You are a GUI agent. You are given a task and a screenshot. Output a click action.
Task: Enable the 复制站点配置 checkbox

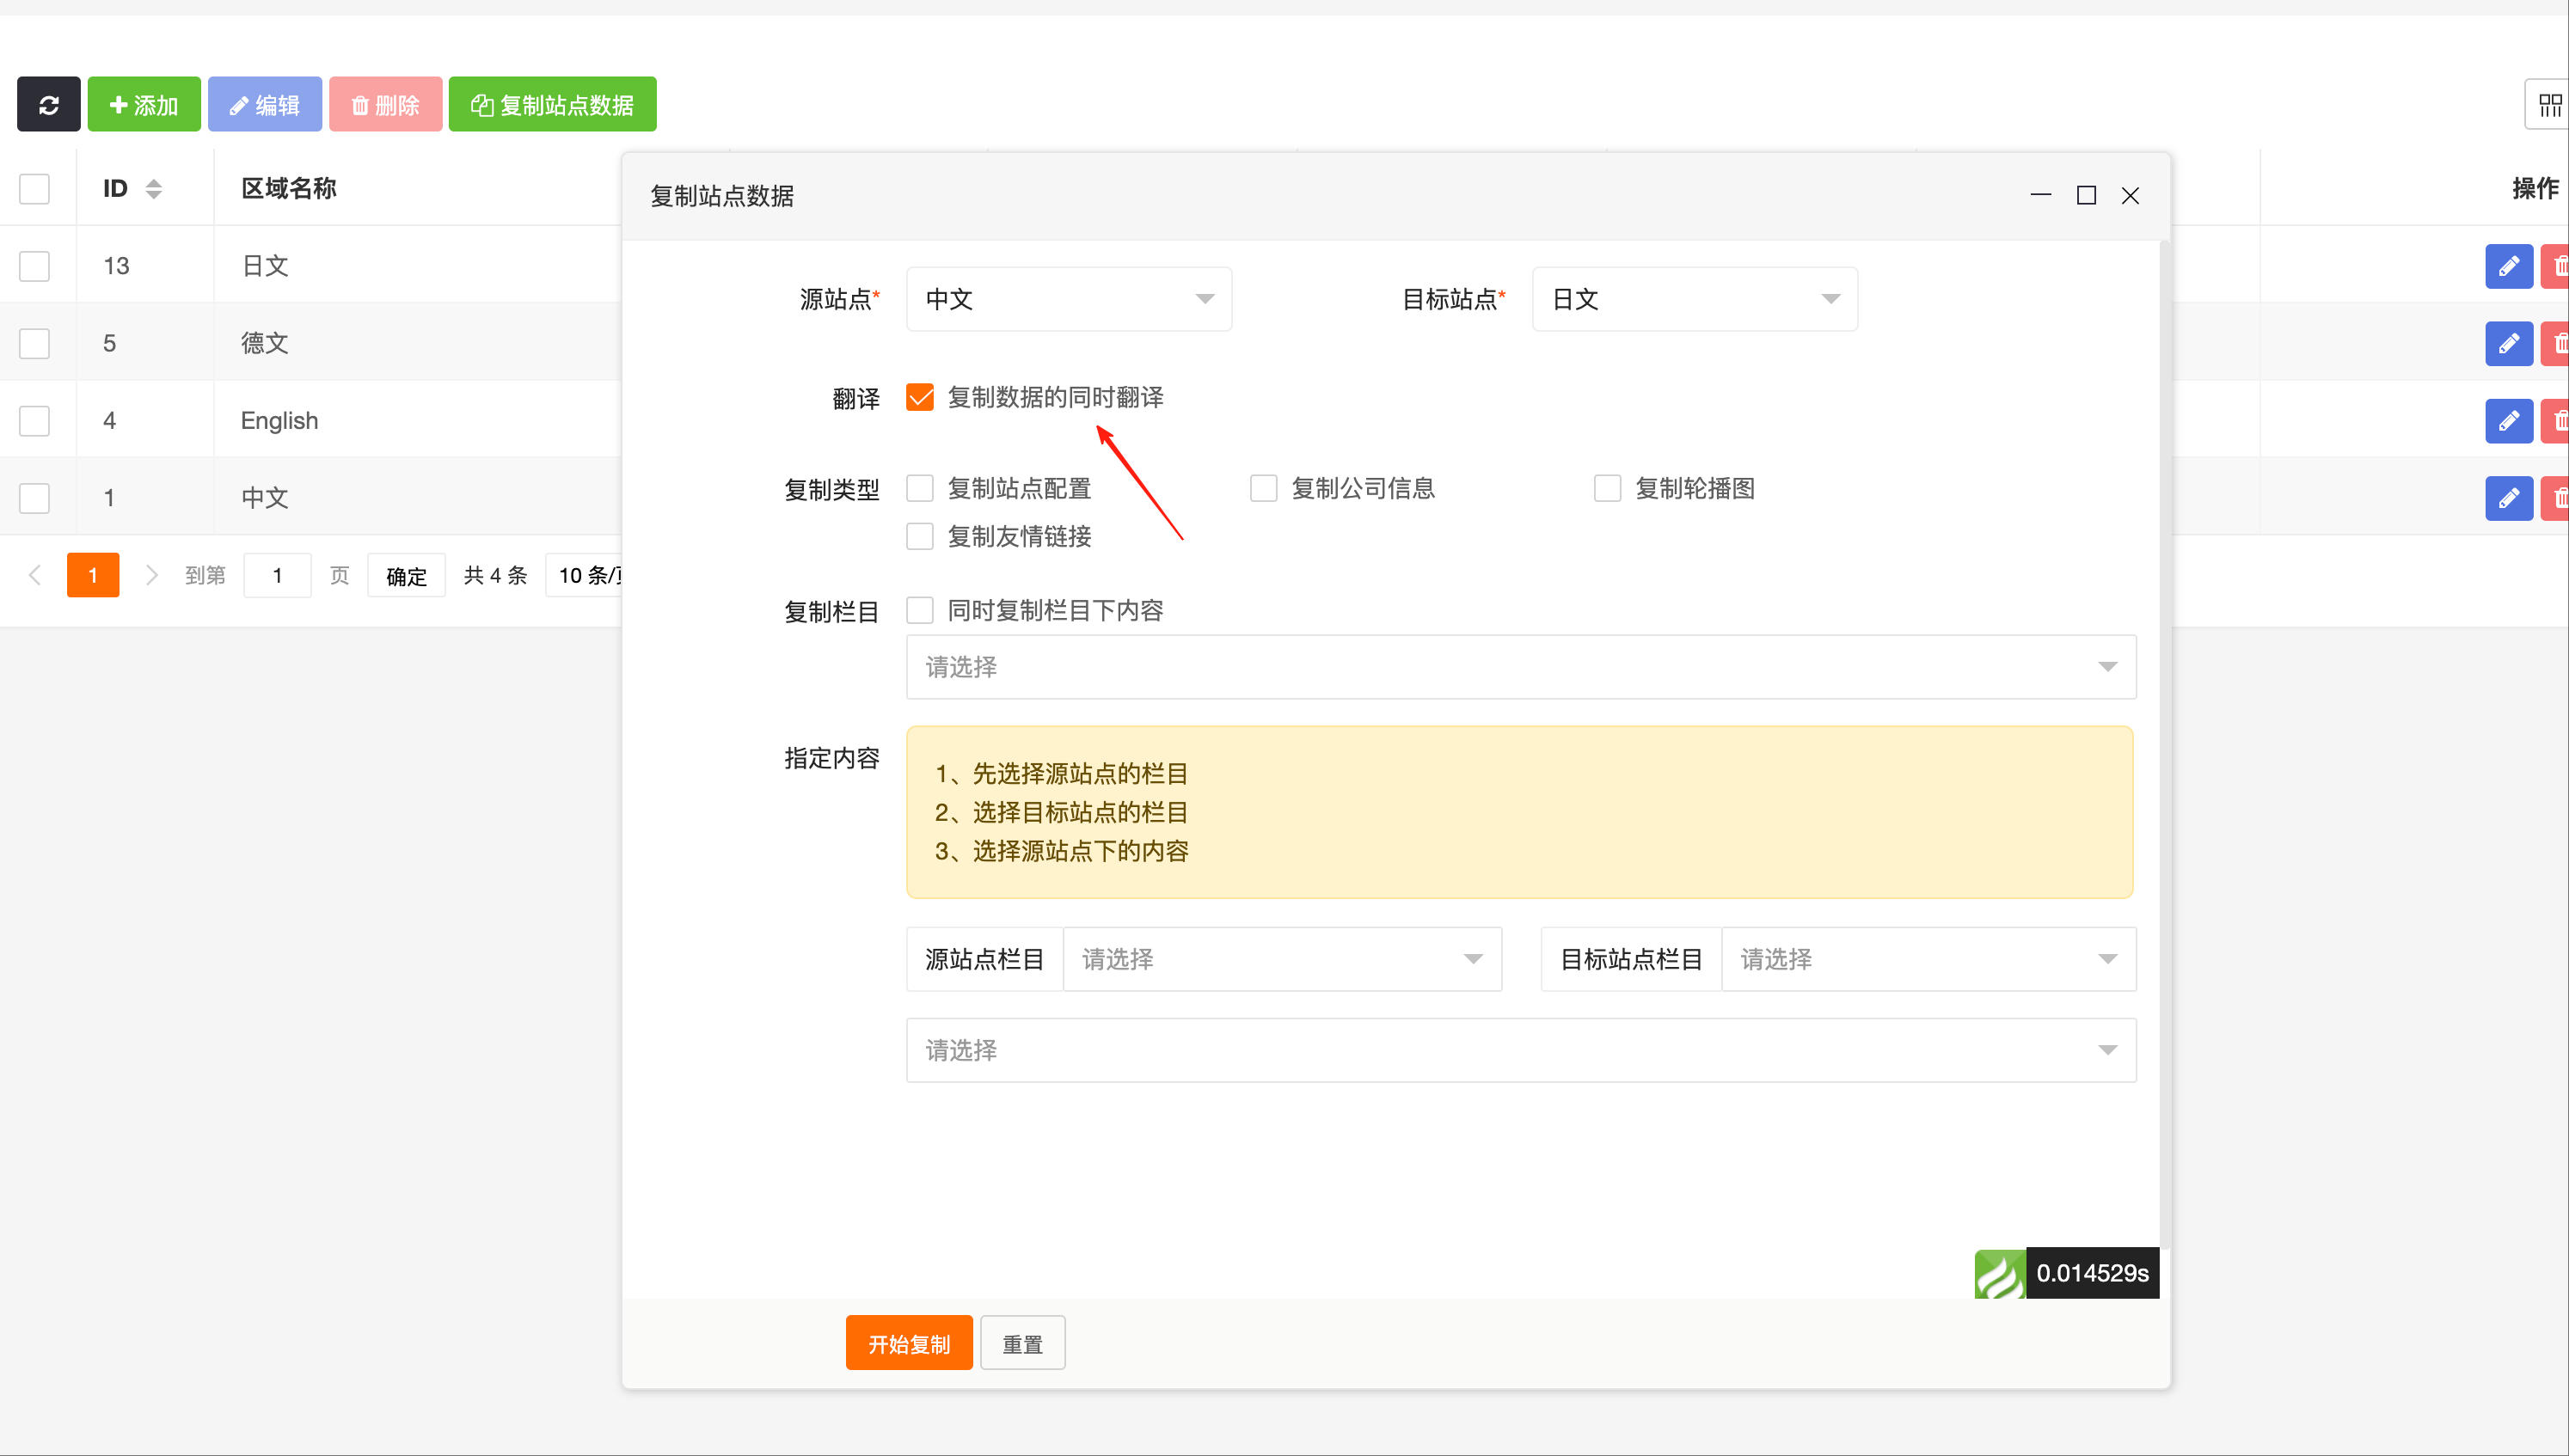(x=920, y=488)
